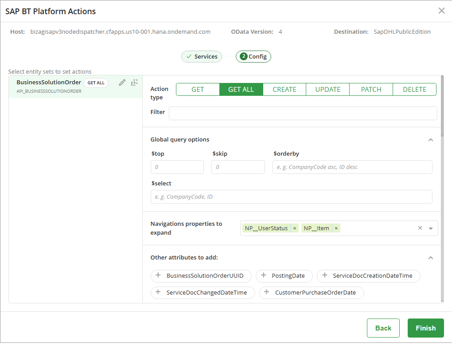Collapse the Global query options section

point(431,140)
